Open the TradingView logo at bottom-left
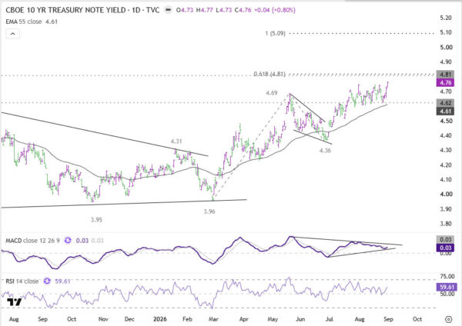This screenshot has width=462, height=326. (x=15, y=302)
